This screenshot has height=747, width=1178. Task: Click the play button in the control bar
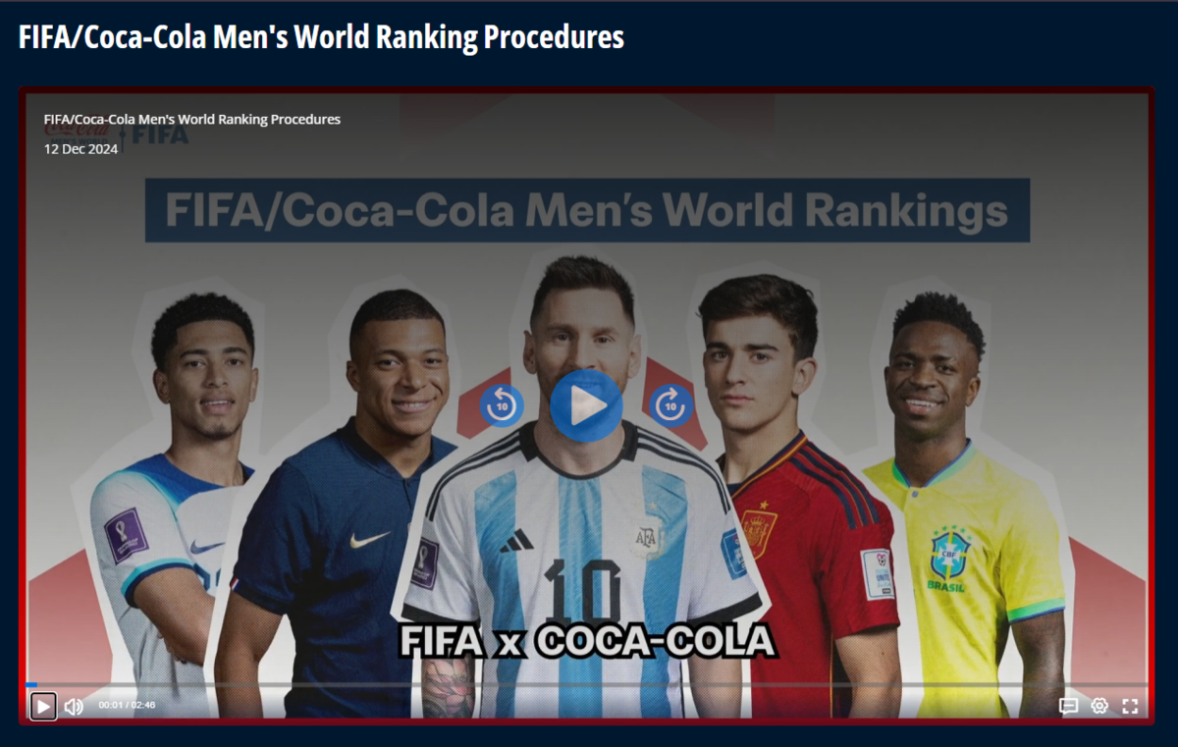click(43, 706)
